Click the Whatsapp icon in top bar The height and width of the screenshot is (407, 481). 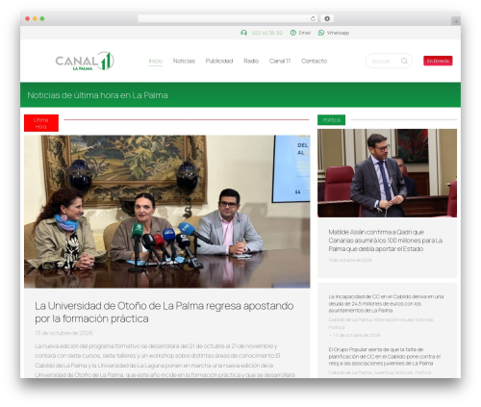click(321, 33)
